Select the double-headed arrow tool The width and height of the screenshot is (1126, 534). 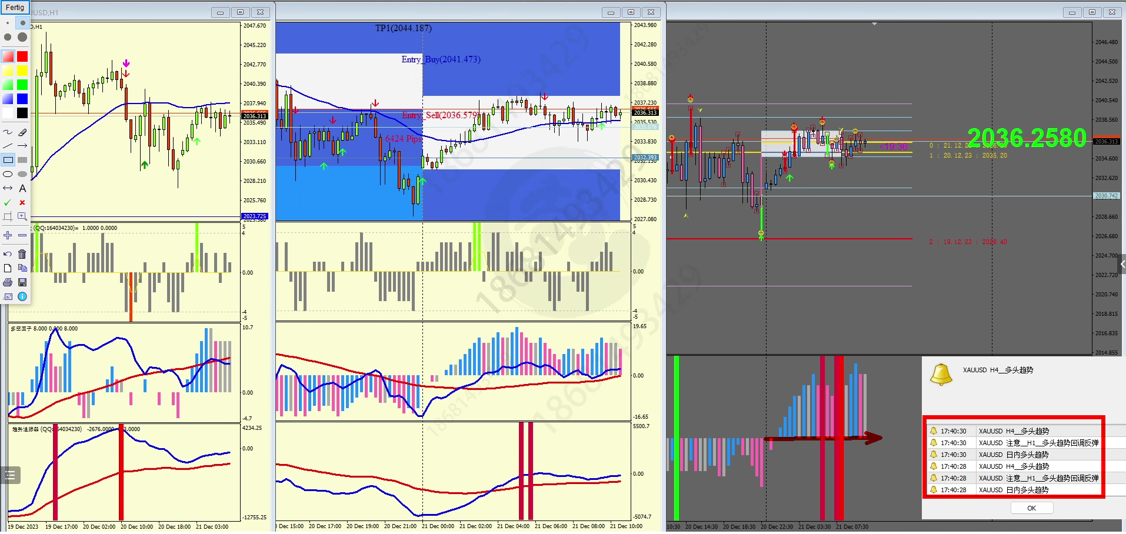8,188
